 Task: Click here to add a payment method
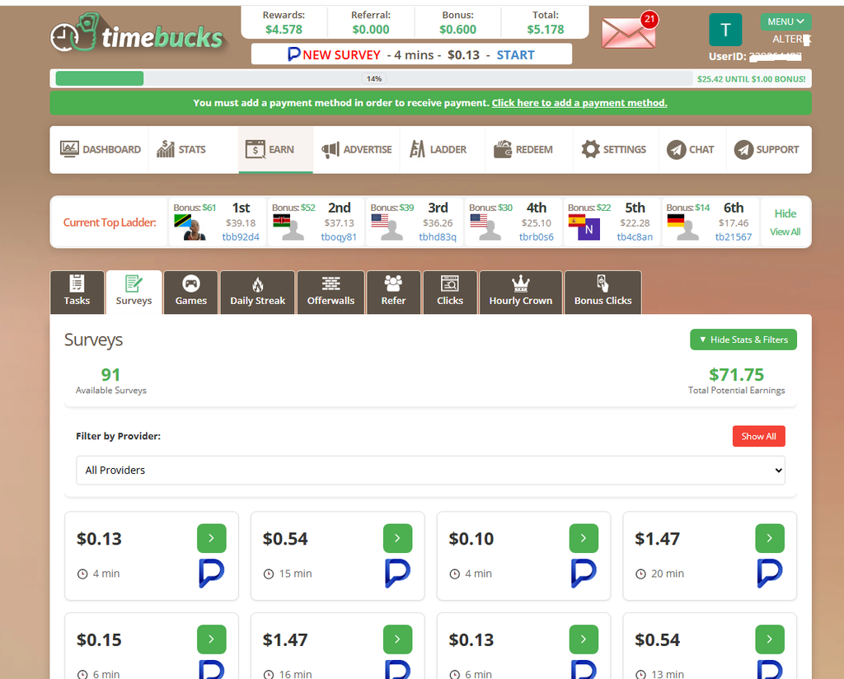pyautogui.click(x=579, y=103)
